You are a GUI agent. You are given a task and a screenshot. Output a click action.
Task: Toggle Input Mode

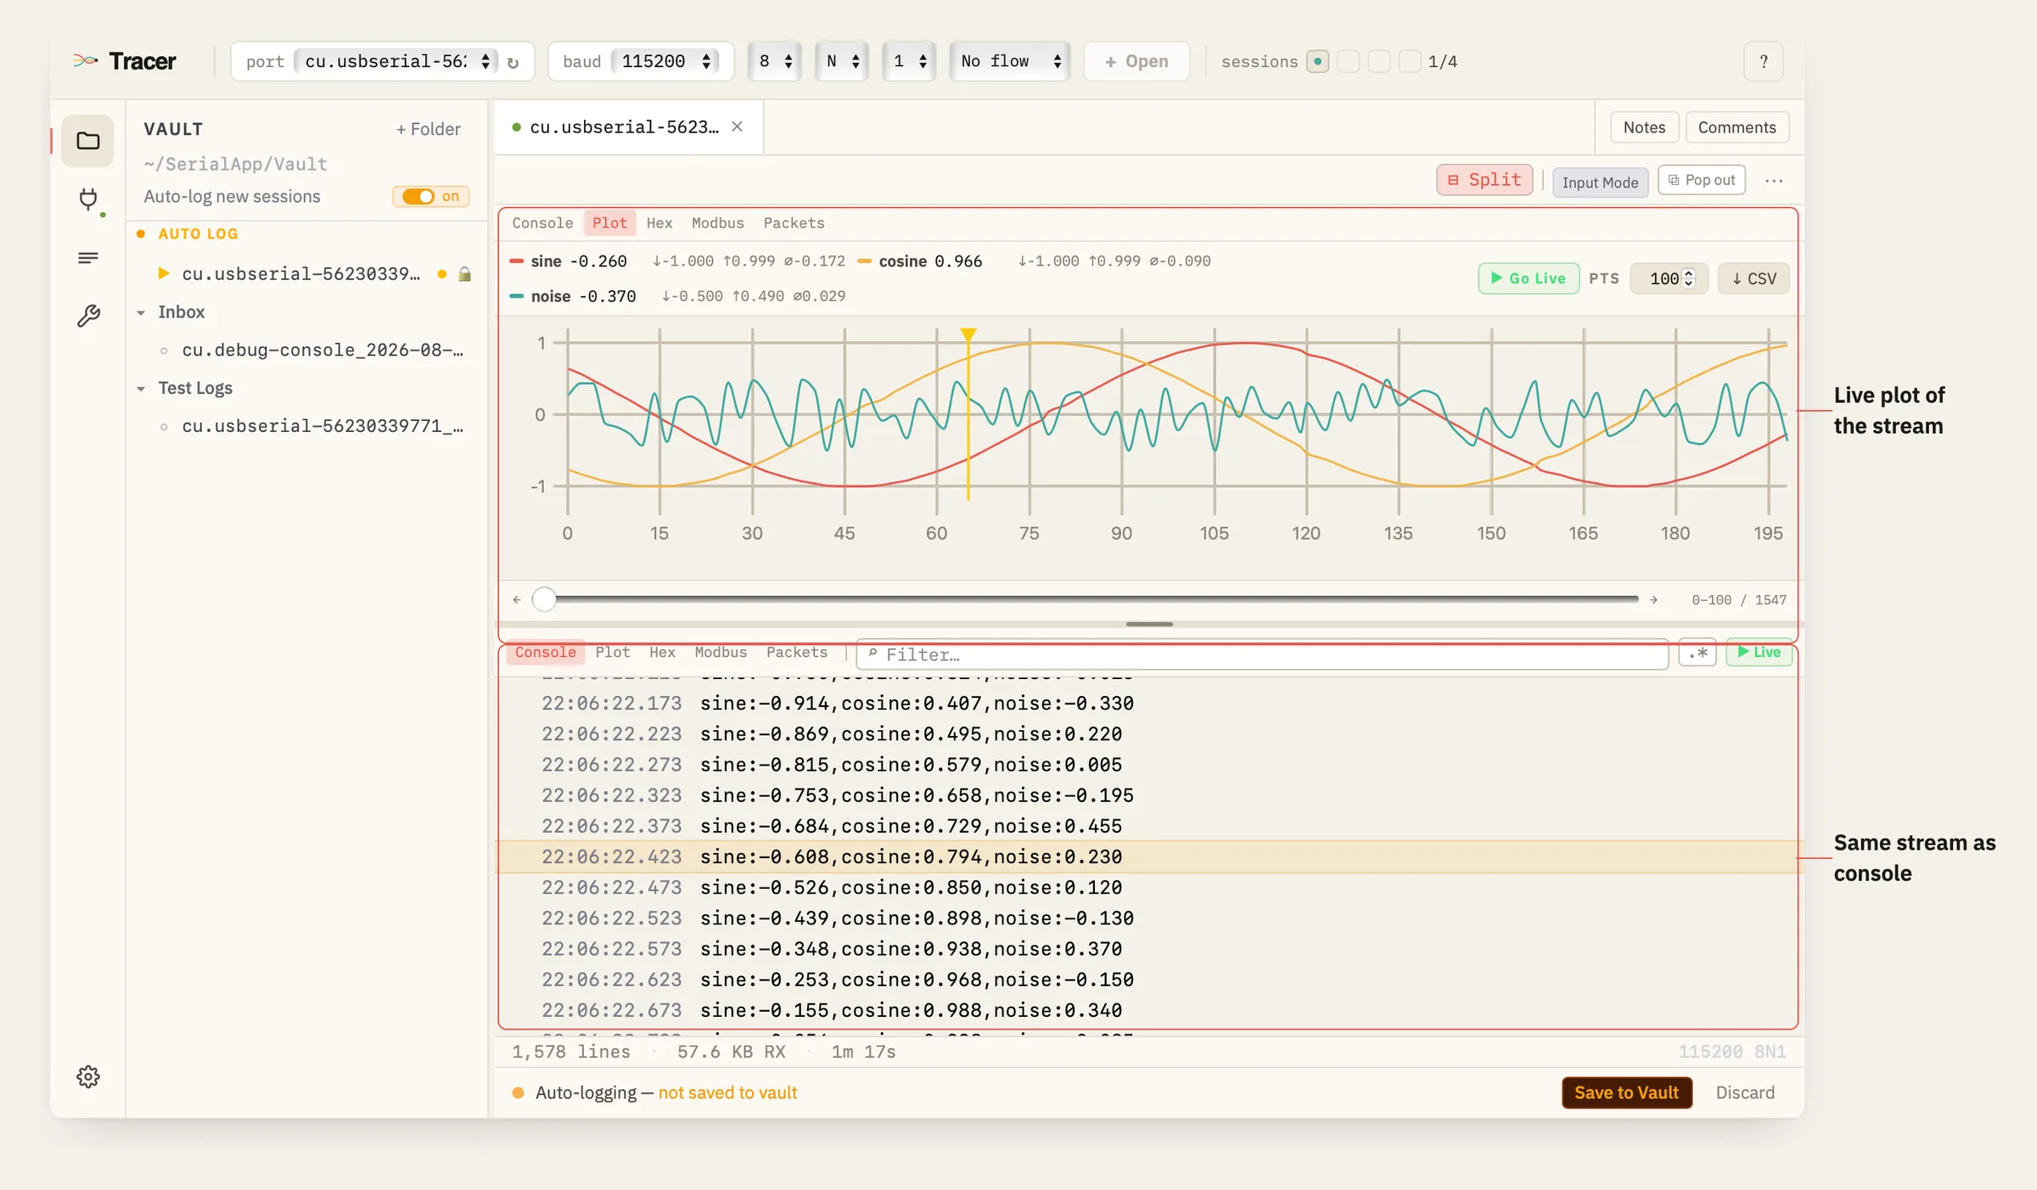click(x=1600, y=182)
